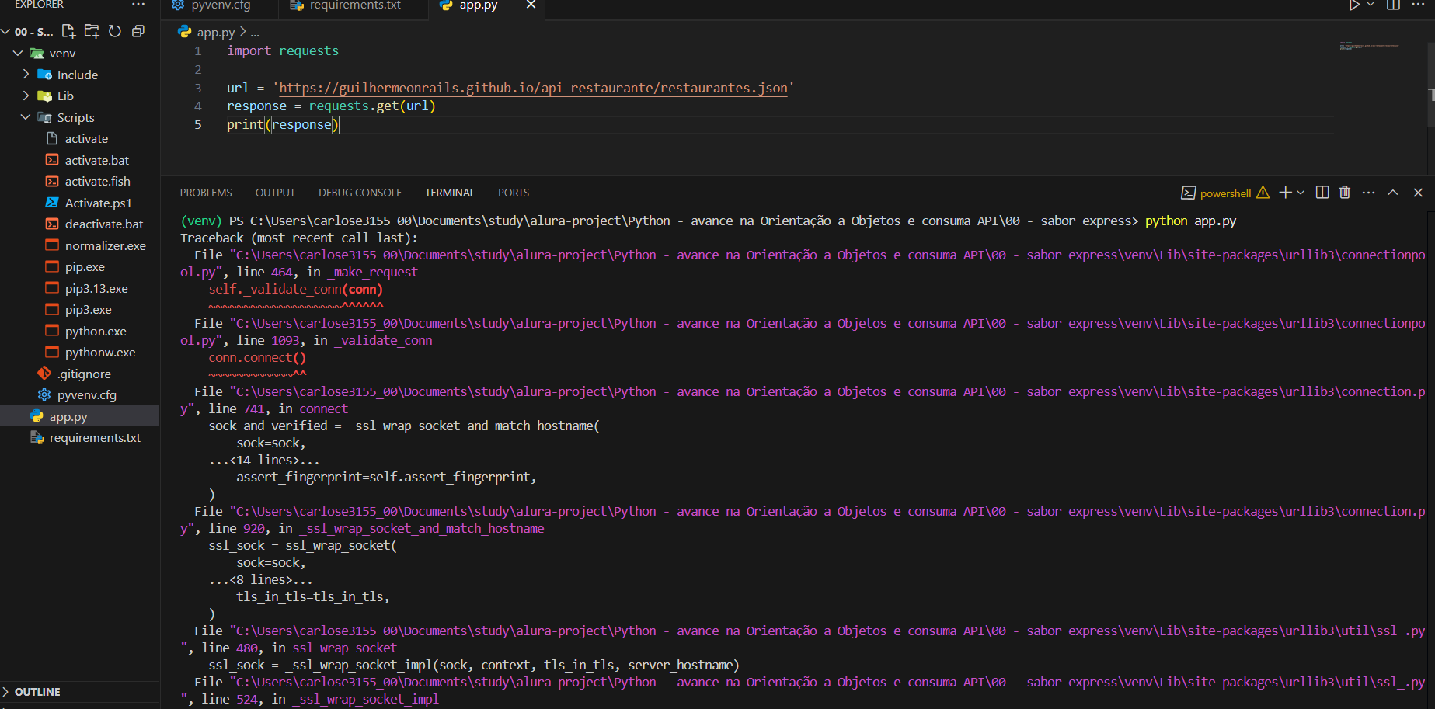Image resolution: width=1435 pixels, height=709 pixels.
Task: Open the new terminal profile dropdown
Action: point(1301,193)
